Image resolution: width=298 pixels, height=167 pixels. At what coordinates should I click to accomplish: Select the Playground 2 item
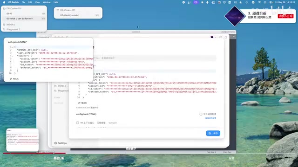point(13,29)
